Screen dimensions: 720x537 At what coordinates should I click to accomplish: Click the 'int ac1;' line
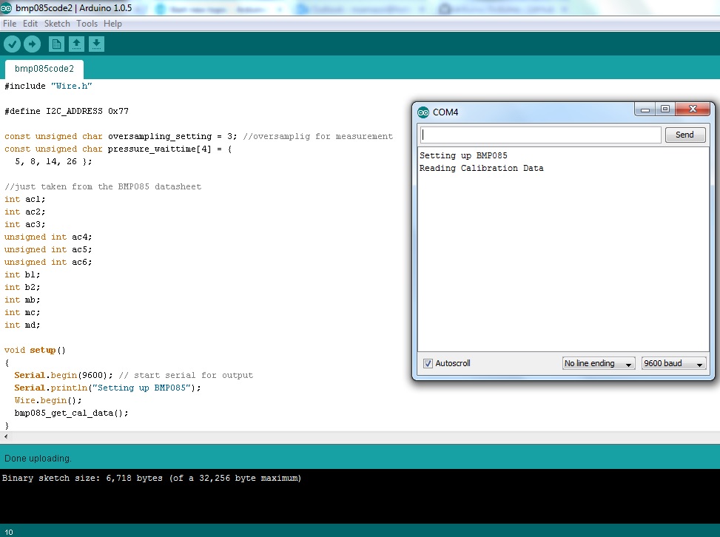click(x=25, y=199)
